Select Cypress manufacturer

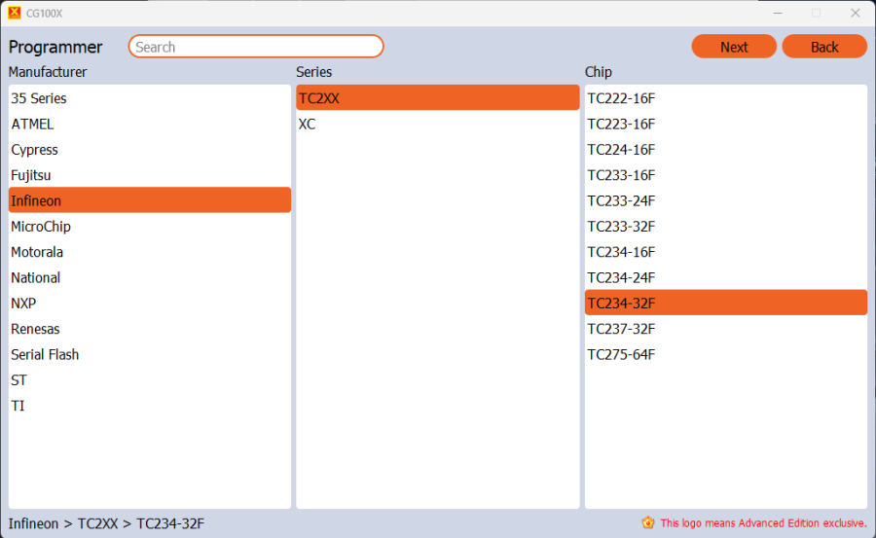click(x=35, y=150)
